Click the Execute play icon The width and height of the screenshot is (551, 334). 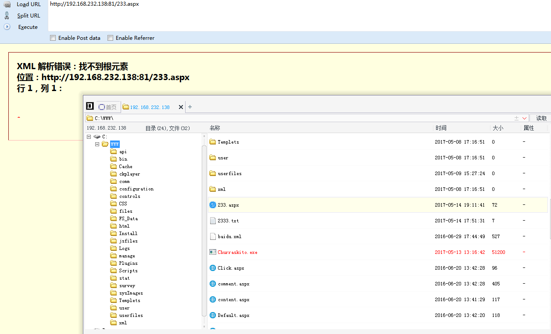7,27
